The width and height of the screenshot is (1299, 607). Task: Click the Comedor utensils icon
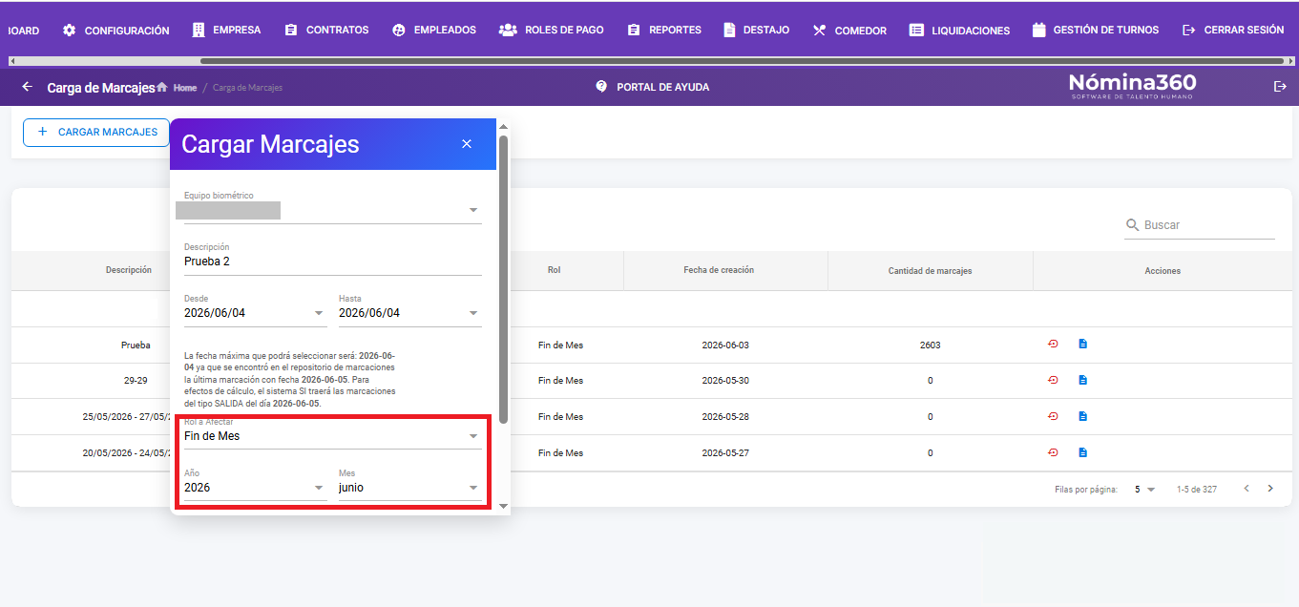(x=819, y=30)
